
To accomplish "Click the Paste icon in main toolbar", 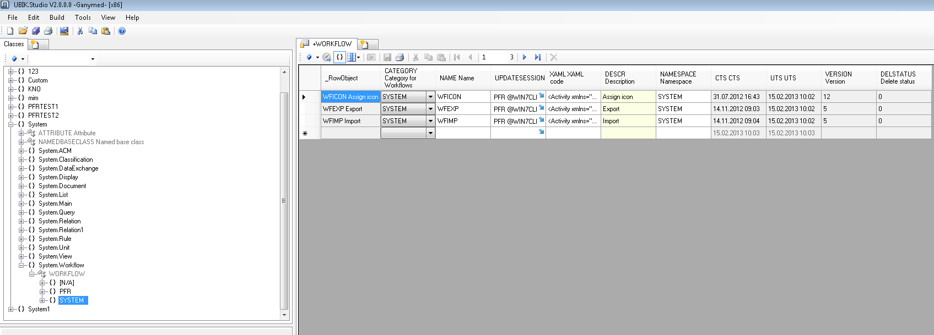I will point(106,31).
